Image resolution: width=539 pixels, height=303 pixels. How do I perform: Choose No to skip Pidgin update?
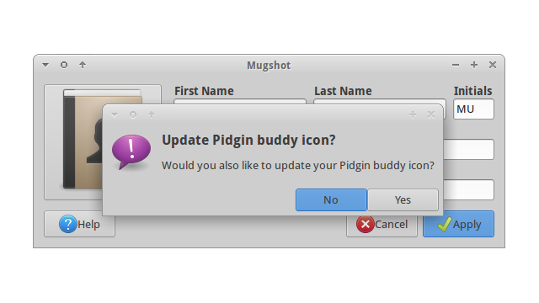coord(331,199)
